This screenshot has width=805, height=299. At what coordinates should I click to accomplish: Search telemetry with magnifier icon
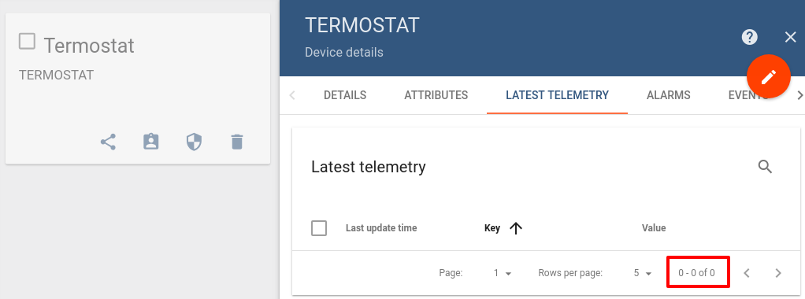(x=766, y=167)
